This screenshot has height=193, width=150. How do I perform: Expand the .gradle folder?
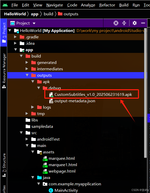pos(15,37)
